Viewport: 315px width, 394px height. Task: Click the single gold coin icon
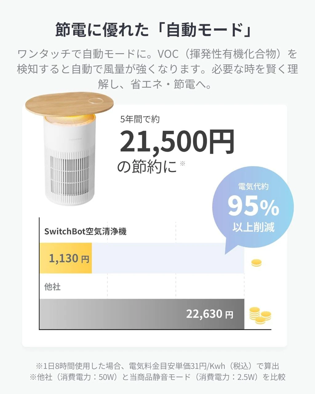coord(256,263)
